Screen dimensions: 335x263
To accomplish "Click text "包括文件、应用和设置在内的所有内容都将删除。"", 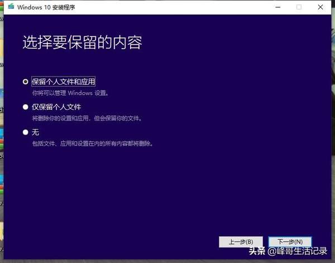I will tap(93, 144).
